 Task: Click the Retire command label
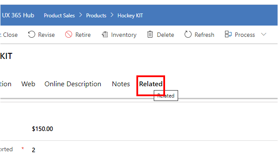tap(83, 35)
